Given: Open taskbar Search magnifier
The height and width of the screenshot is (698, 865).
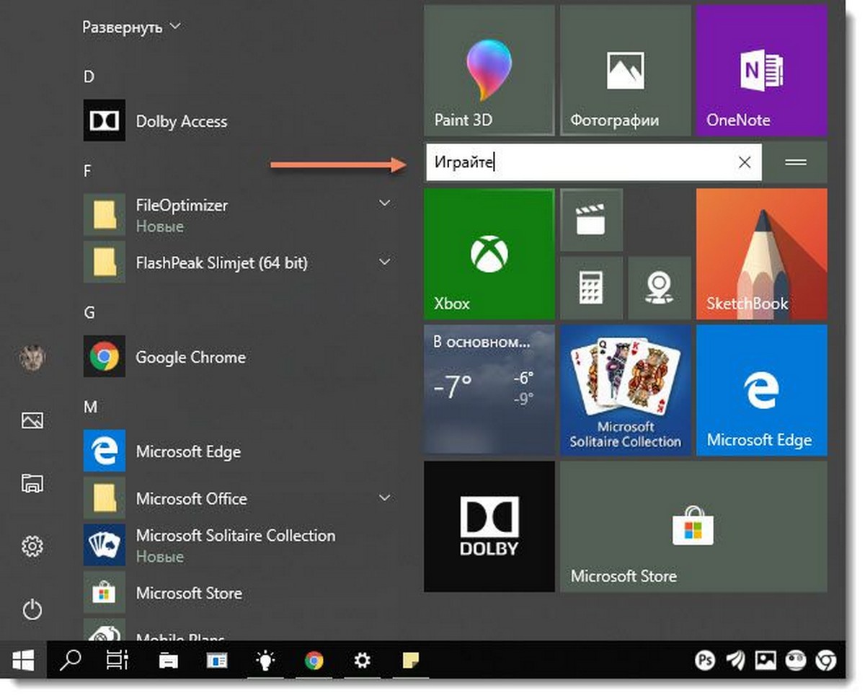Looking at the screenshot, I should 70,660.
